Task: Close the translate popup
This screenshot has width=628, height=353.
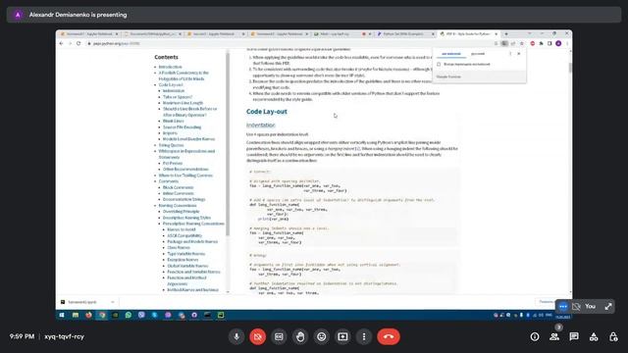Action: tap(519, 54)
